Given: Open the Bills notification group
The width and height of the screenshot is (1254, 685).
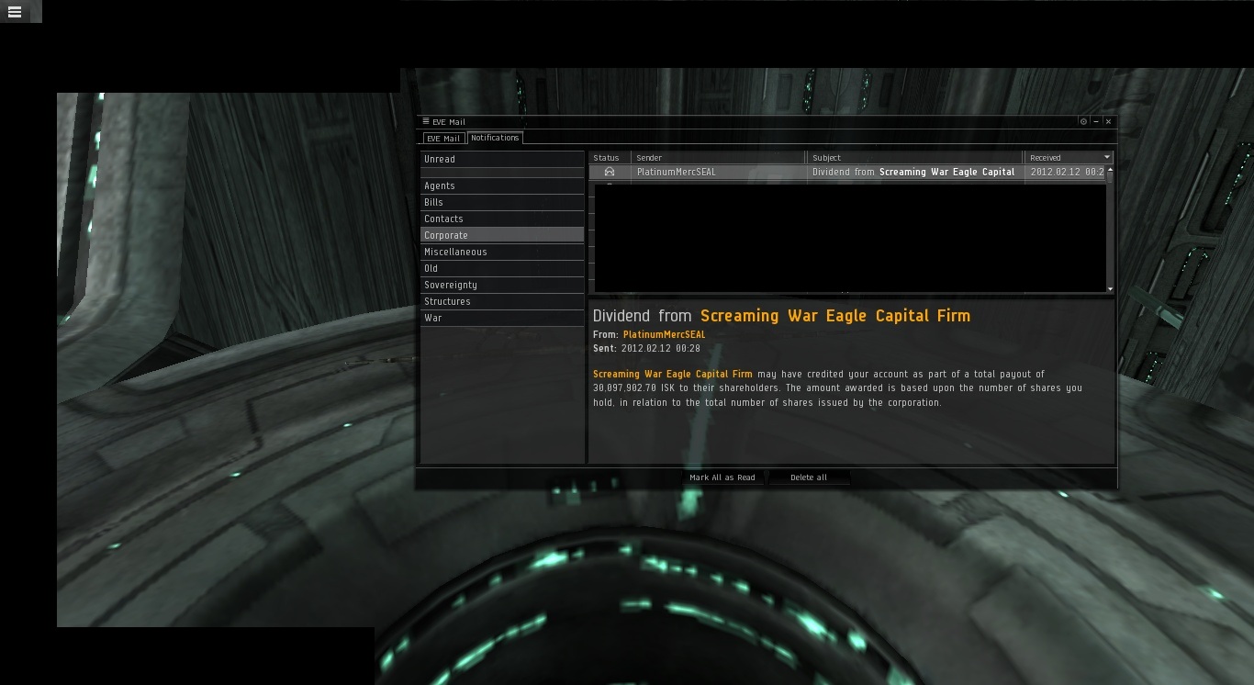Looking at the screenshot, I should 502,202.
